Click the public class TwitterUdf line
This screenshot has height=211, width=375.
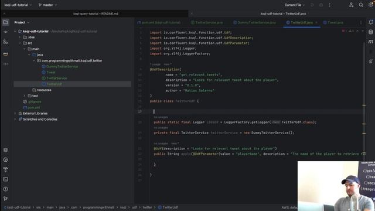click(174, 101)
